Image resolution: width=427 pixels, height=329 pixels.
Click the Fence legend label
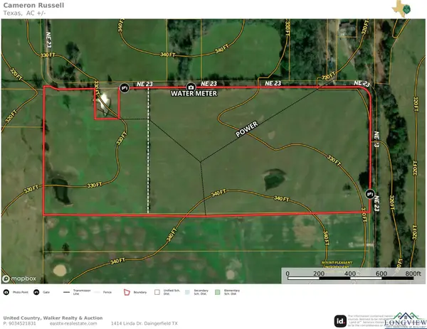(x=107, y=292)
